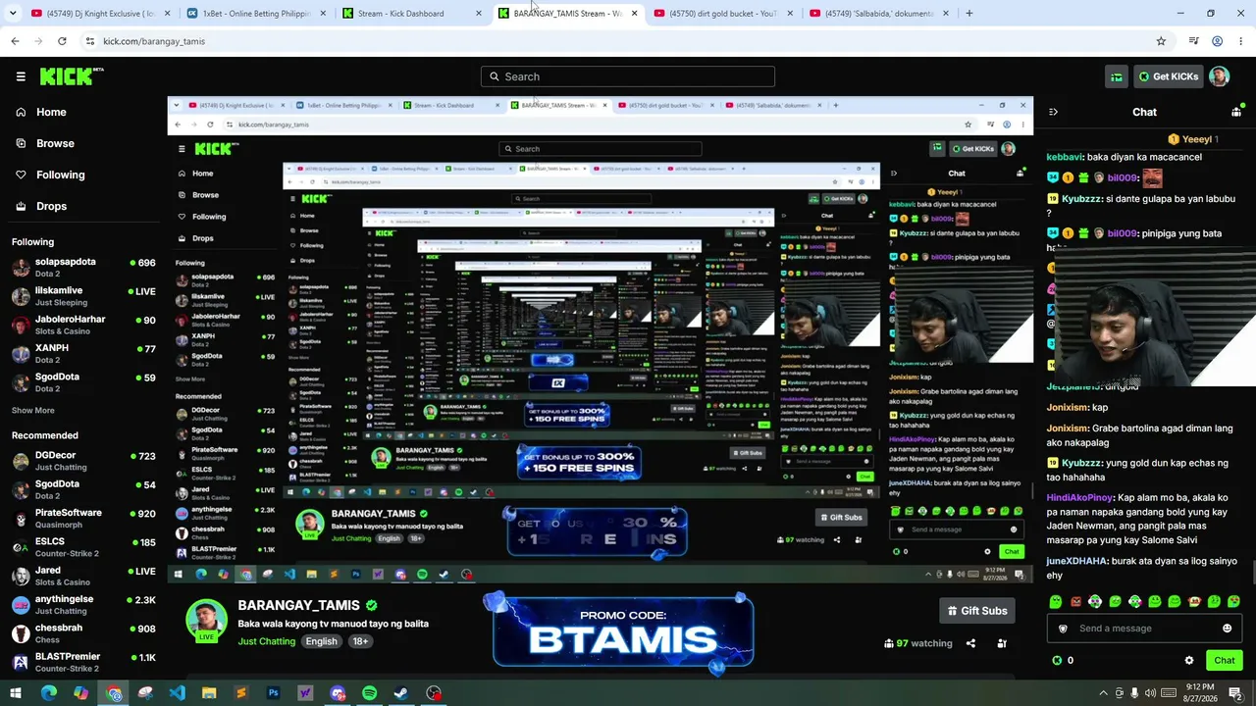The image size is (1256, 706).
Task: Collapse the chat panel with the arrow icon
Action: coord(1053,112)
